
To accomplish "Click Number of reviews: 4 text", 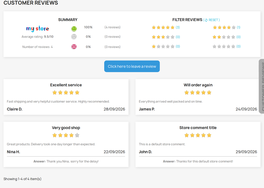I will click(37, 47).
